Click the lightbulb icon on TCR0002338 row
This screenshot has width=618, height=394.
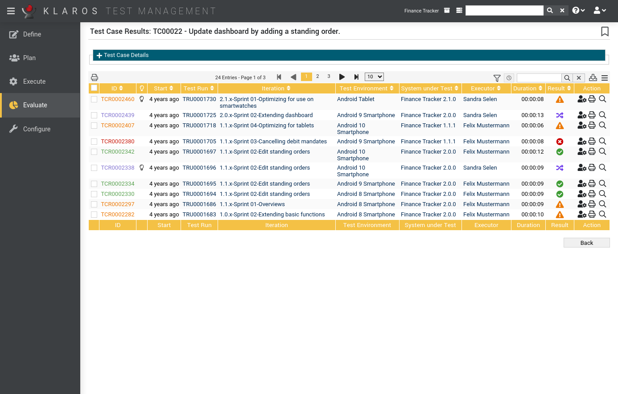pyautogui.click(x=142, y=168)
